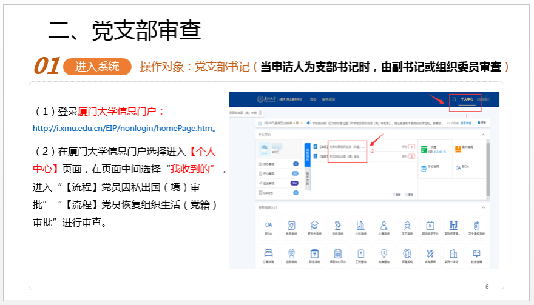This screenshot has width=534, height=305.
Task: Collapse the 个人中心 panel chevron
Action: 483,134
